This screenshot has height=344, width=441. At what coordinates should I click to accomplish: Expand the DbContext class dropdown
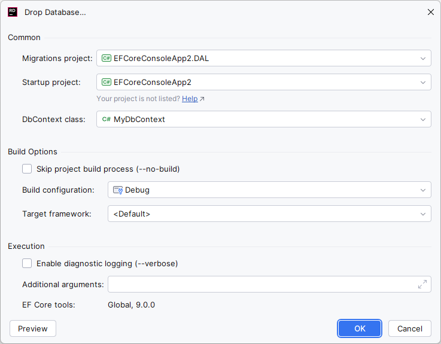pos(423,119)
